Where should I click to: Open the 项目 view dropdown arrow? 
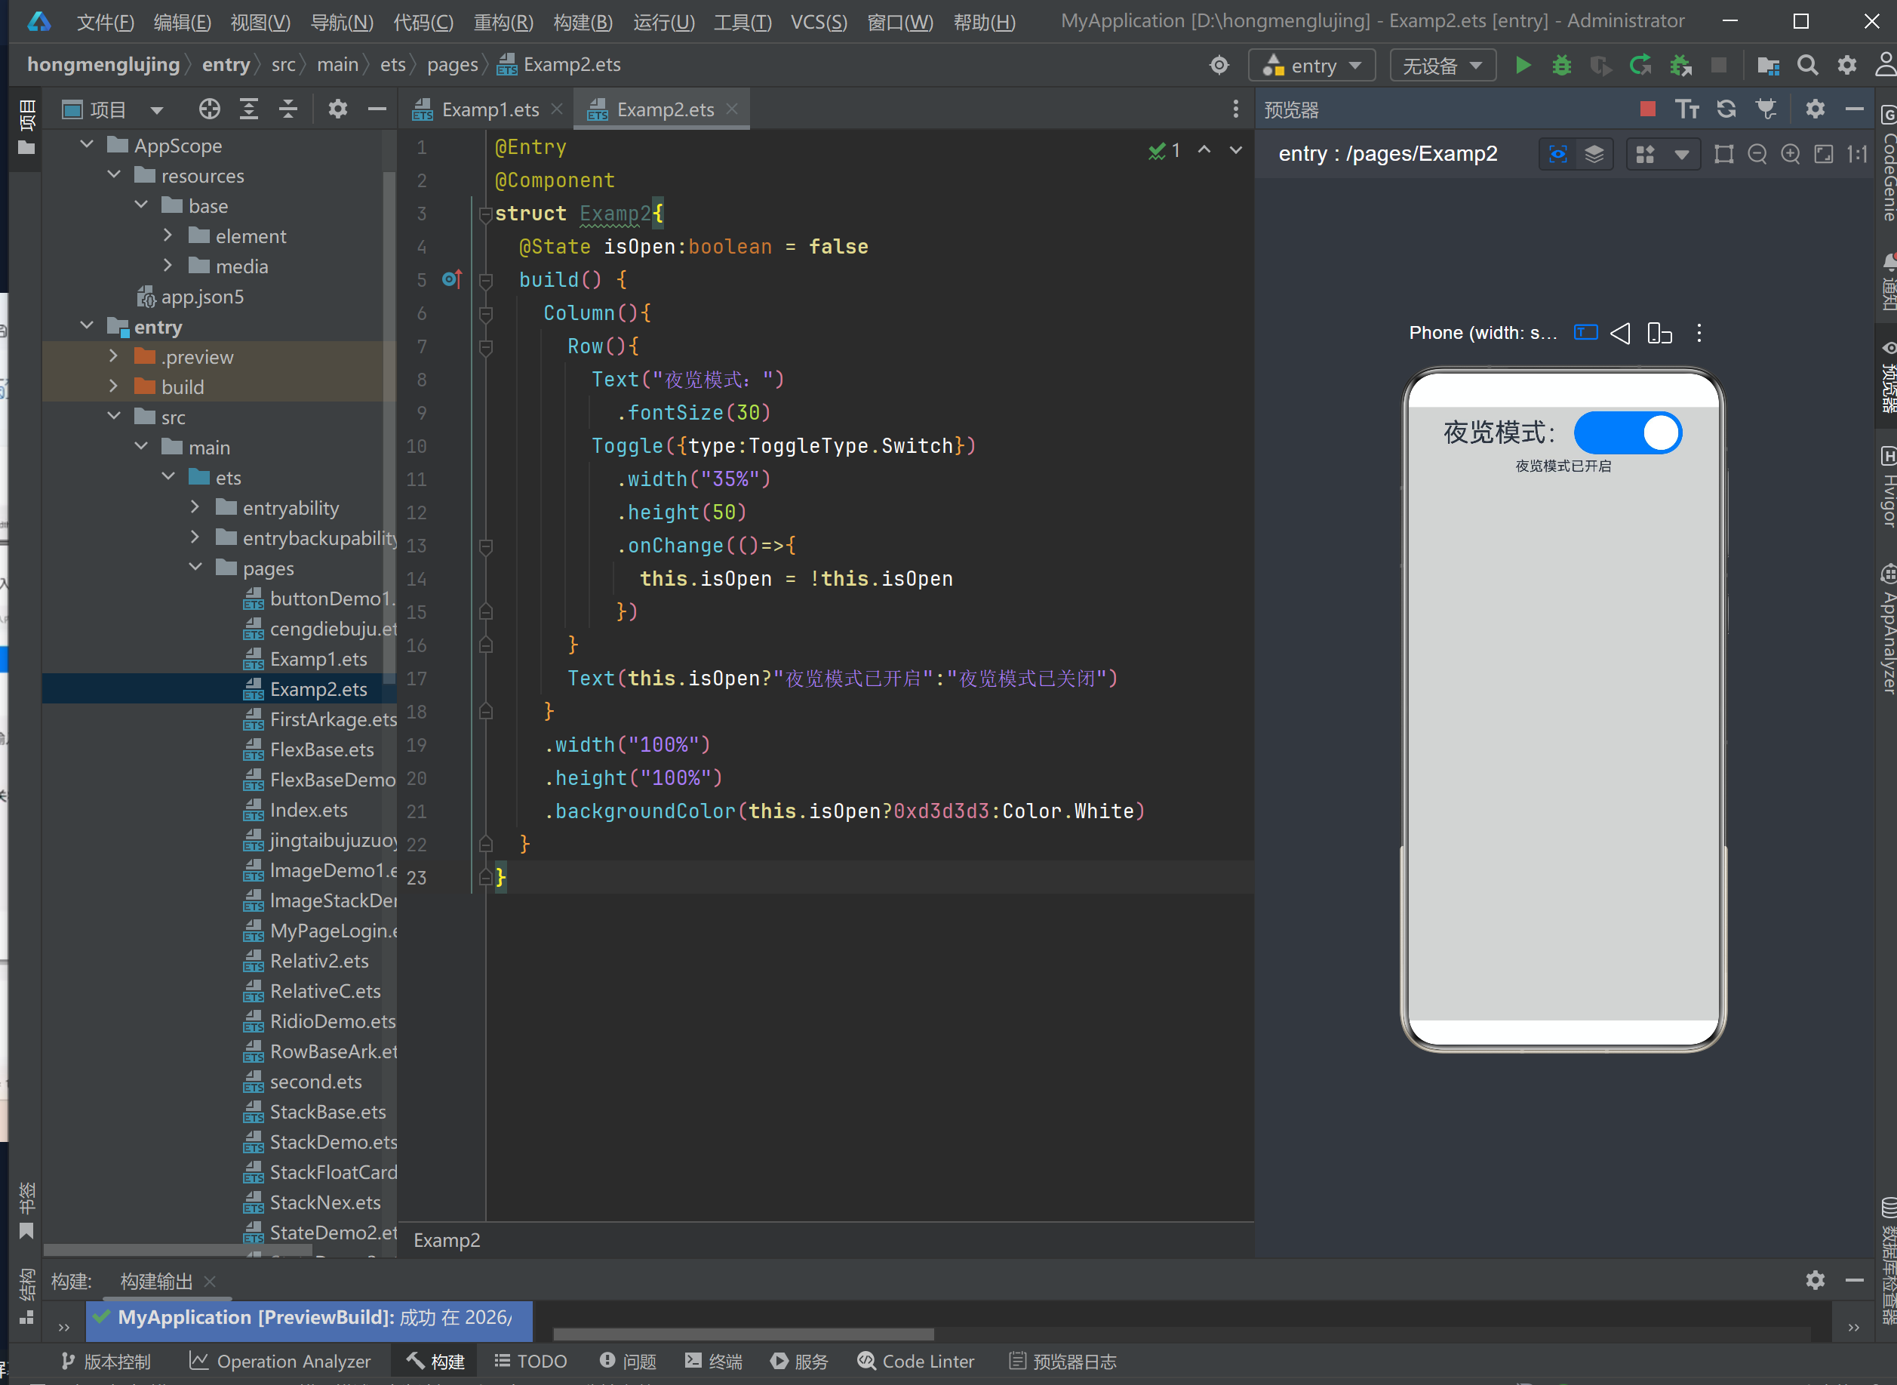(157, 110)
